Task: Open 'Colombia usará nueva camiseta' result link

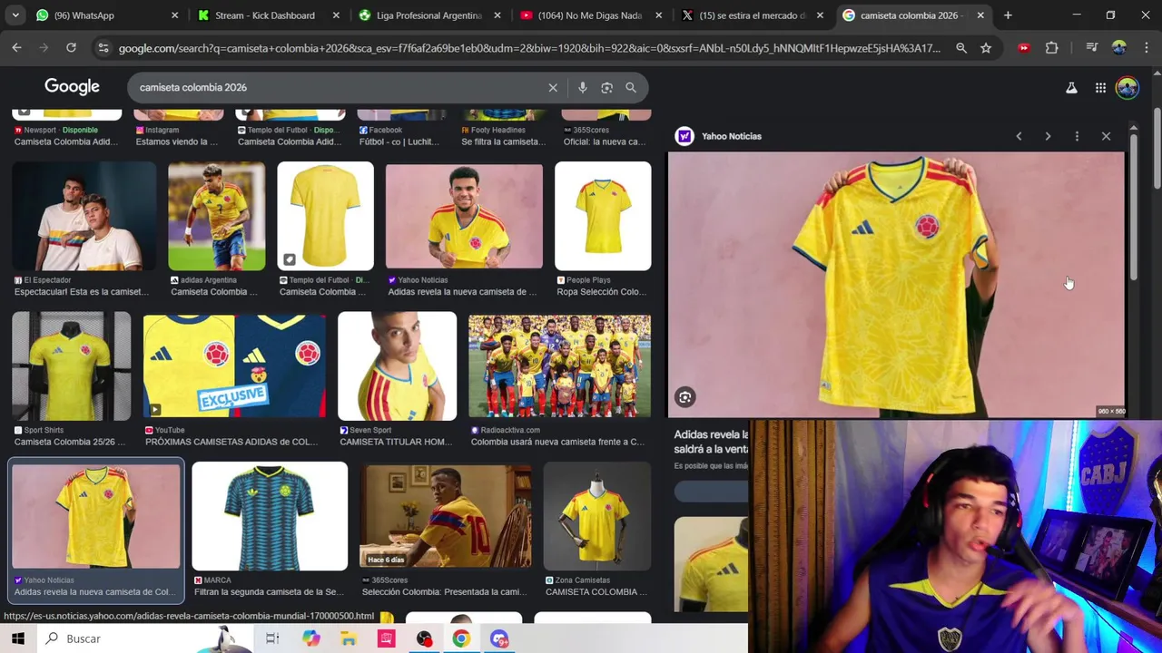Action: click(x=557, y=442)
